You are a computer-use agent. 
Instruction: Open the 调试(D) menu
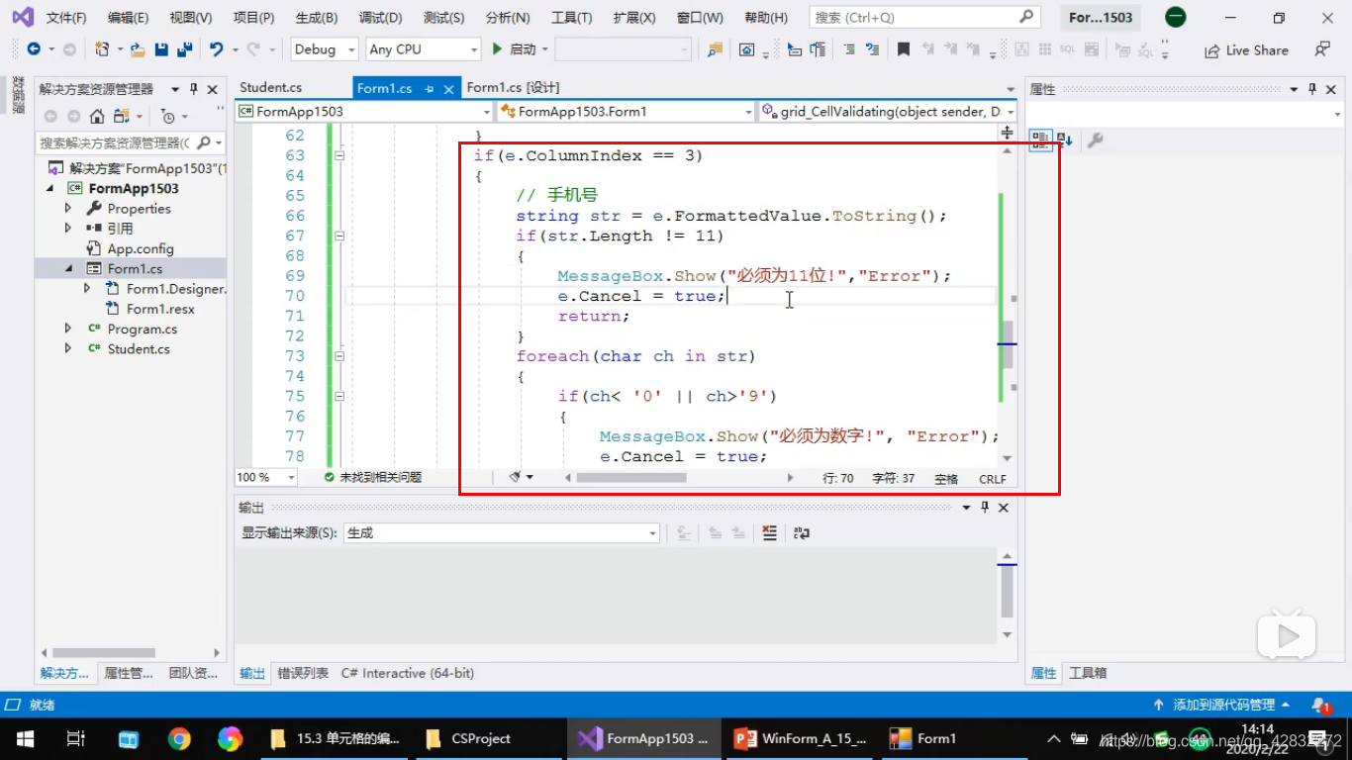coord(380,18)
